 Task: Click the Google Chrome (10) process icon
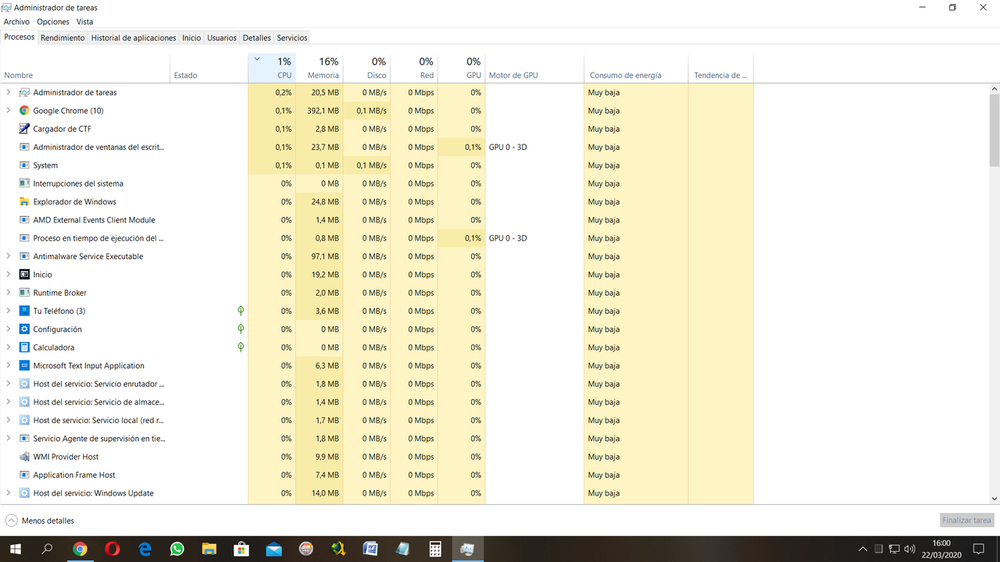pyautogui.click(x=24, y=111)
